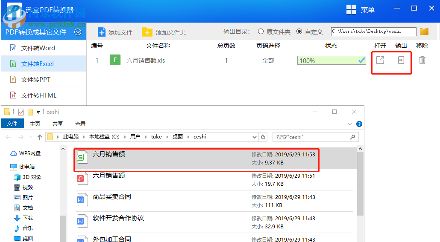Viewport: 440px width, 242px height.
Task: Collapse the PDF转换成其它文件 section
Action: [x=78, y=32]
